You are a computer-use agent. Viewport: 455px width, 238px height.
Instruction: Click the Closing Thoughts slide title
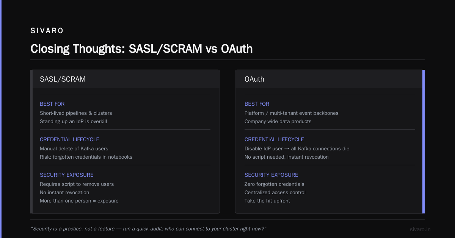[141, 49]
